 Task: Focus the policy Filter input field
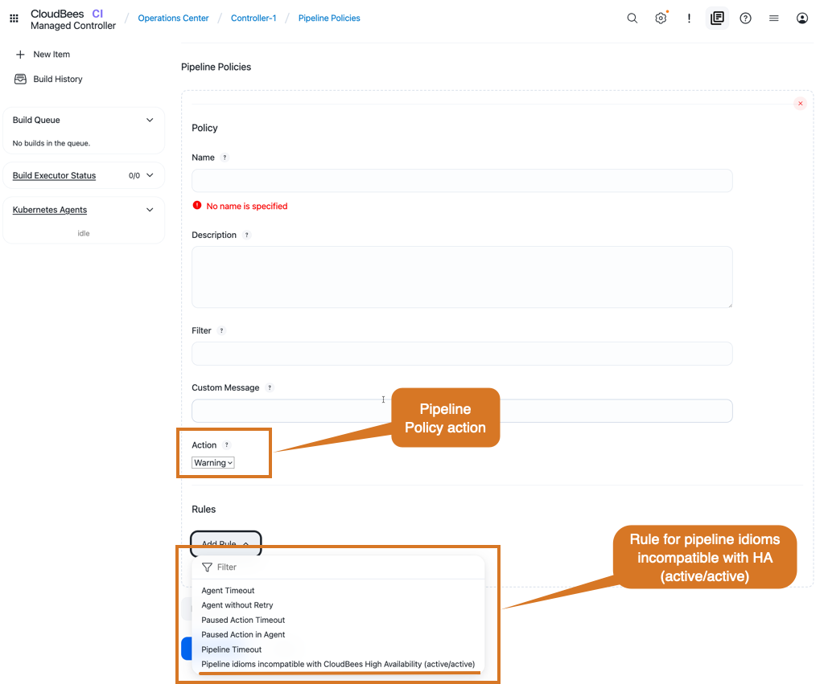(x=462, y=354)
